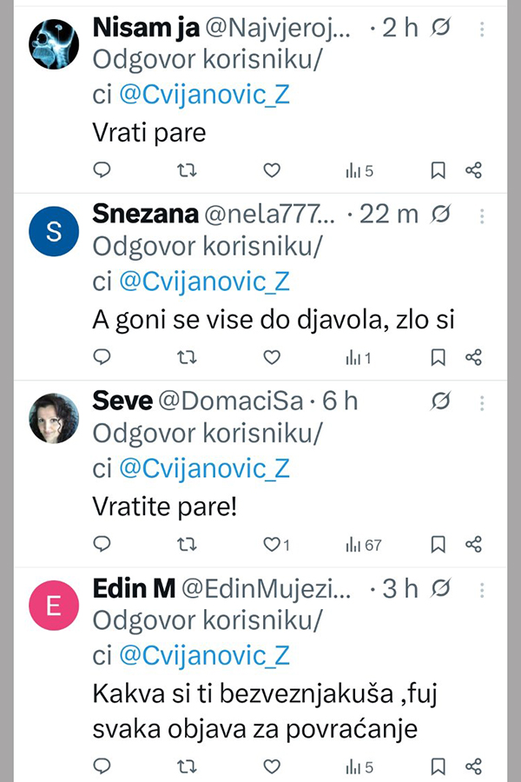Image resolution: width=521 pixels, height=782 pixels.
Task: Share Edin M's tweet
Action: (473, 767)
